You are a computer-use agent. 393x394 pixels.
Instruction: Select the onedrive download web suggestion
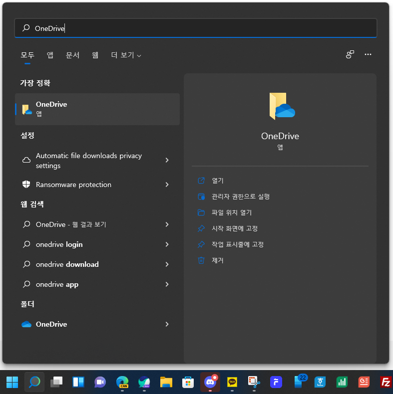pyautogui.click(x=67, y=264)
